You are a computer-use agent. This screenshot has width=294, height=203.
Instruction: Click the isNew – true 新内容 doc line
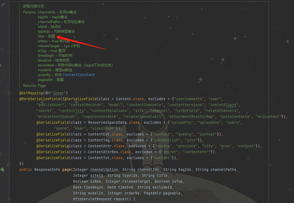(x=54, y=41)
